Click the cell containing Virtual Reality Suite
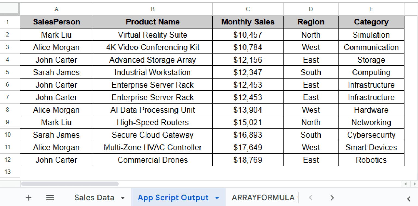The image size is (418, 206). [152, 35]
